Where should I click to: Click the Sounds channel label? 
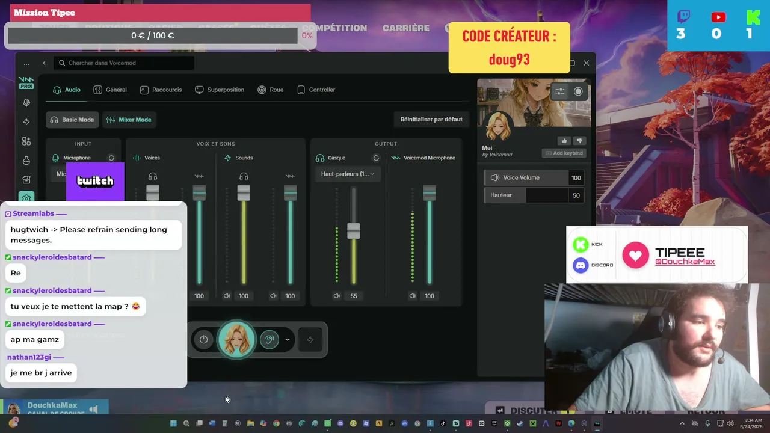click(244, 158)
